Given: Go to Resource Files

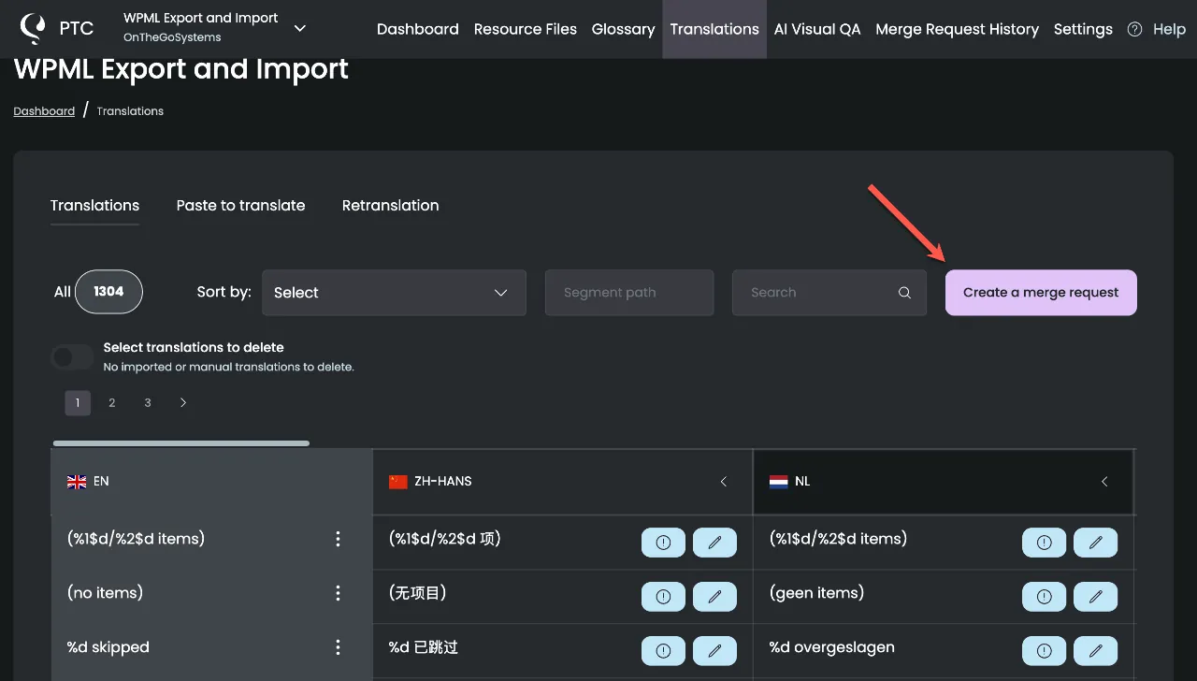Looking at the screenshot, I should (525, 29).
